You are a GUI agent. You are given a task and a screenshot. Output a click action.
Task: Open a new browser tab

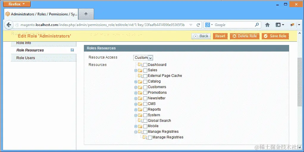[86, 14]
